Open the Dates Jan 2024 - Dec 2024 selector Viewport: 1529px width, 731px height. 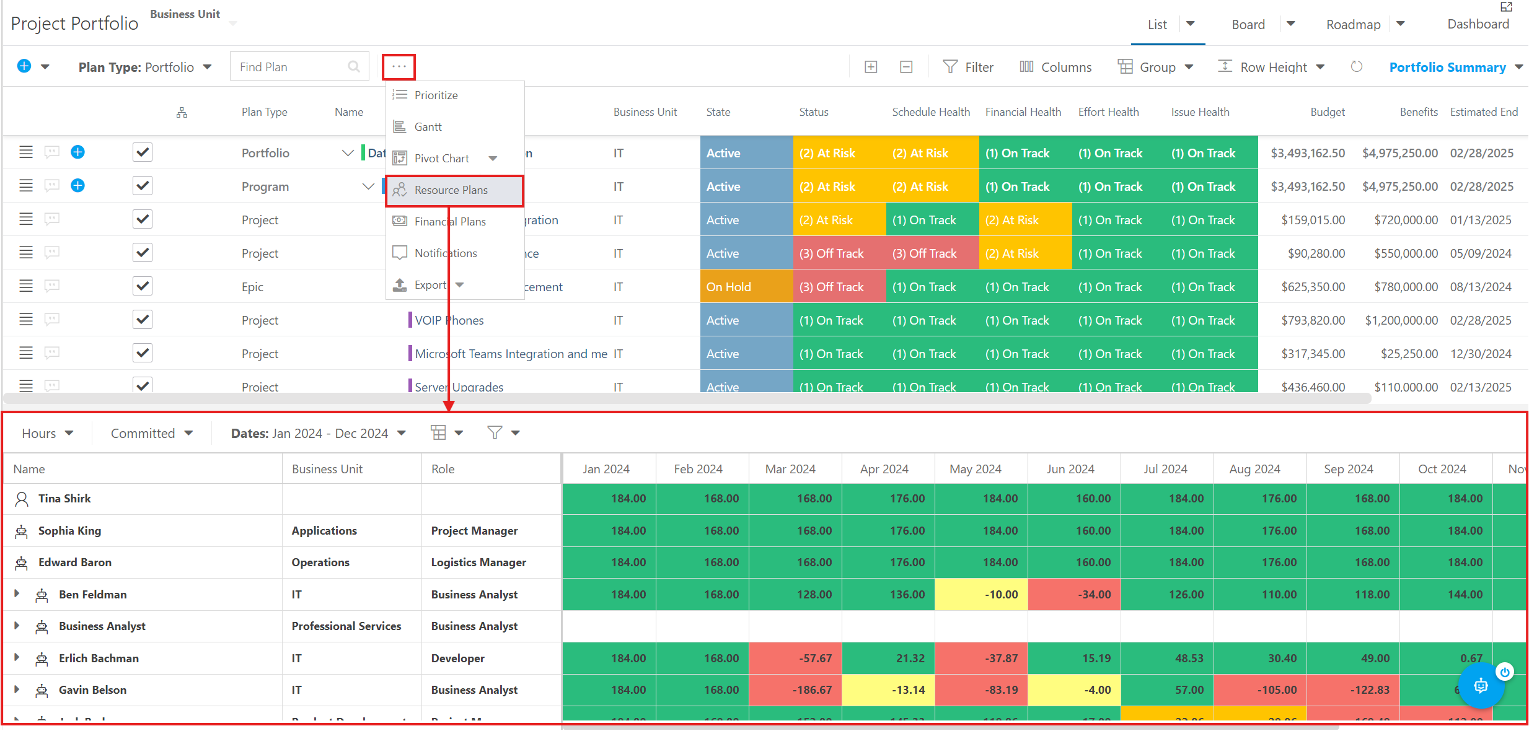tap(318, 432)
